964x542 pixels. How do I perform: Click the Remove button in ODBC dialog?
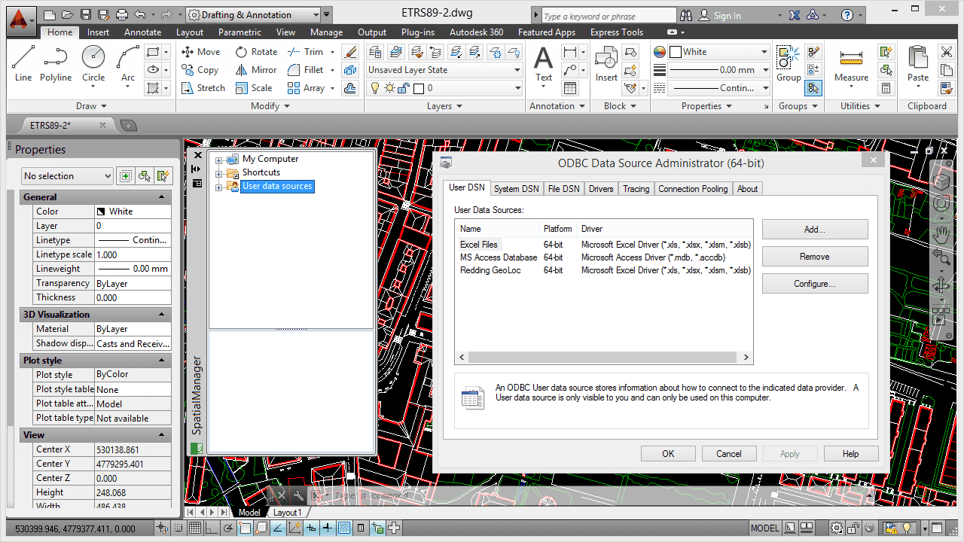815,257
